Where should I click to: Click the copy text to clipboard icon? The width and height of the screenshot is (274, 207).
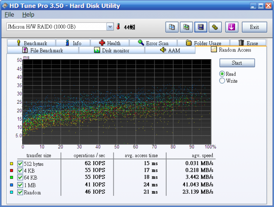(x=172, y=27)
